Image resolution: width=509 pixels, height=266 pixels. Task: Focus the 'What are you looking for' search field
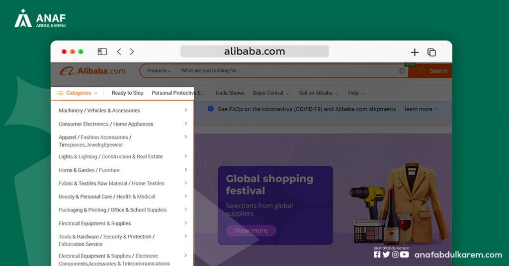tap(287, 70)
